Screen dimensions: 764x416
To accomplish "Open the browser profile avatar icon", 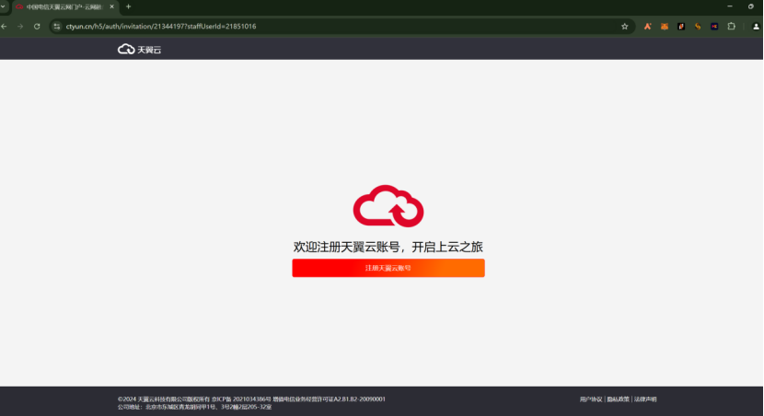I will point(757,27).
